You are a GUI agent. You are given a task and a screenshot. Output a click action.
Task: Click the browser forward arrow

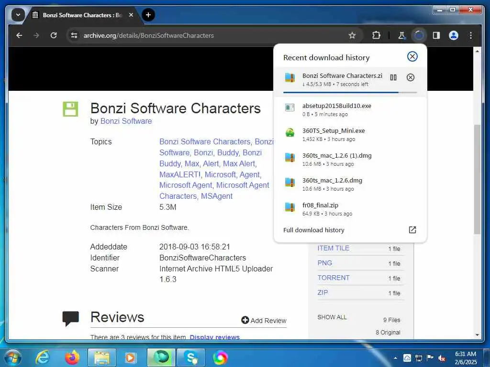pos(36,35)
